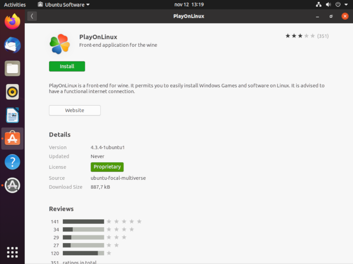
Task: Click the download size 887,7 kB
Action: coord(100,187)
